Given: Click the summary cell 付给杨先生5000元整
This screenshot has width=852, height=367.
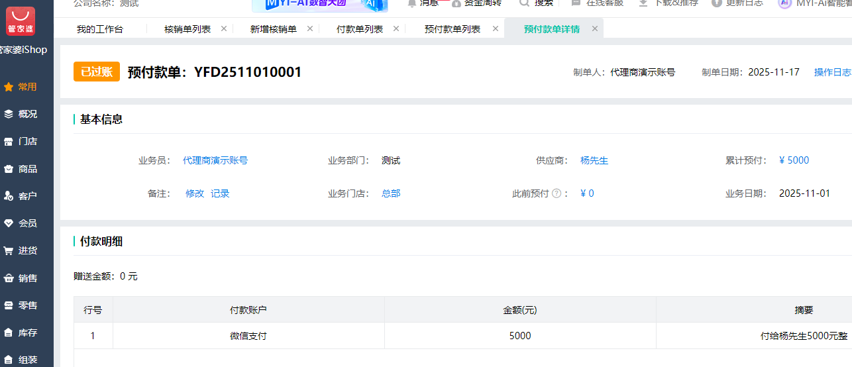Looking at the screenshot, I should click(804, 336).
